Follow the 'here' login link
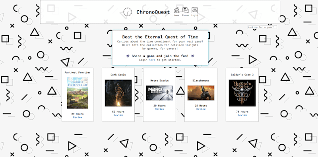The height and width of the screenshot is (157, 318). 152,60
